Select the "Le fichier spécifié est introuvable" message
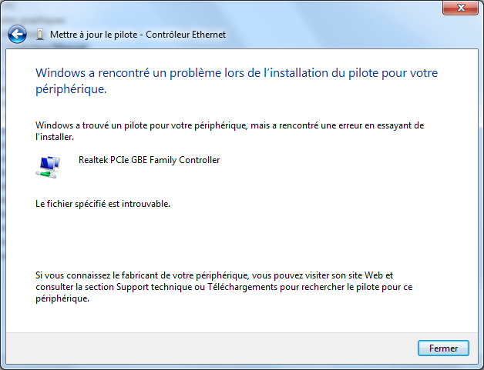This screenshot has width=484, height=370. (103, 204)
